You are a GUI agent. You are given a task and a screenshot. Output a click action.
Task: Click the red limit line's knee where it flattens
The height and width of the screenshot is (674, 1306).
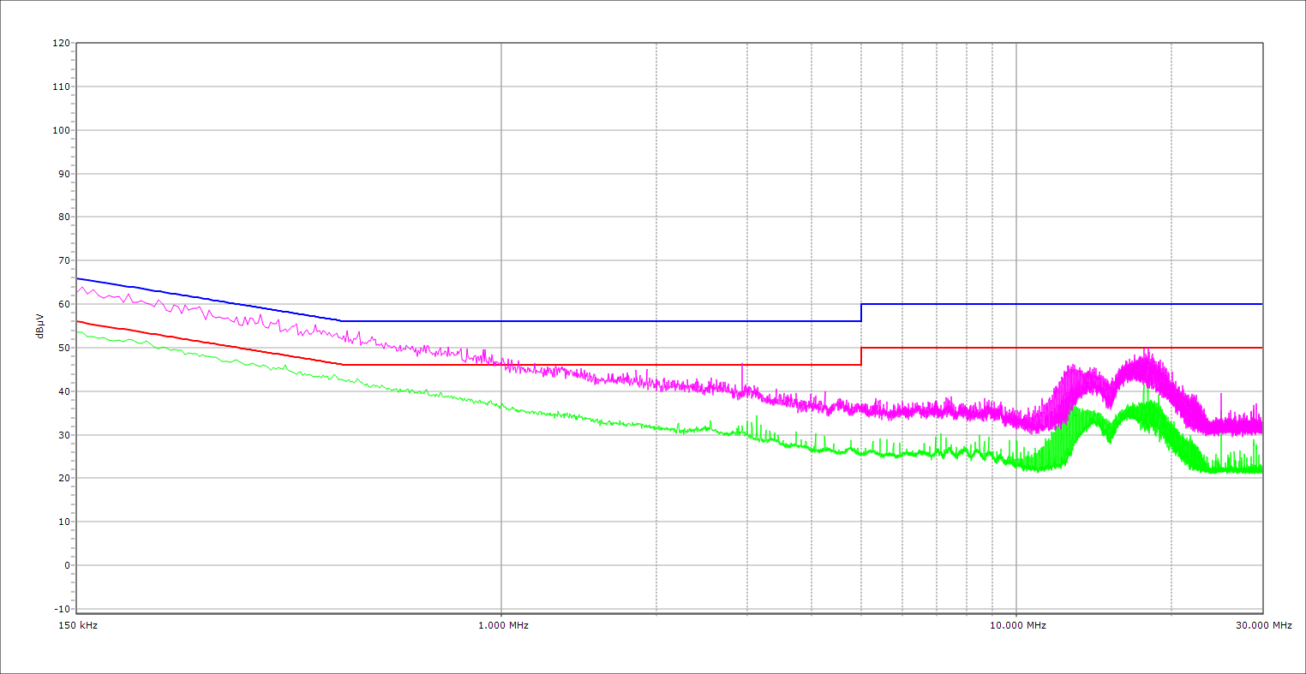coord(342,365)
